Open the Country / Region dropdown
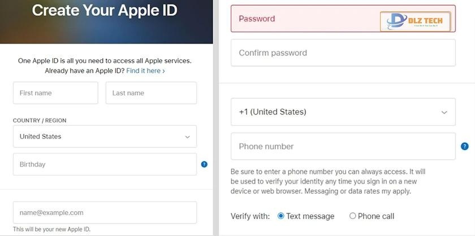The image size is (475, 236). [105, 137]
